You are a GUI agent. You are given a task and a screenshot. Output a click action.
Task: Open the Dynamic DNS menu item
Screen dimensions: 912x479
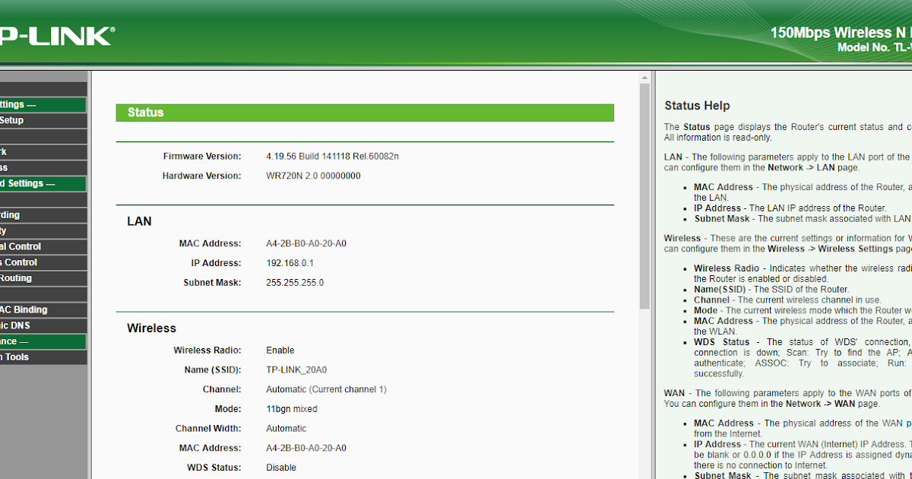point(43,325)
